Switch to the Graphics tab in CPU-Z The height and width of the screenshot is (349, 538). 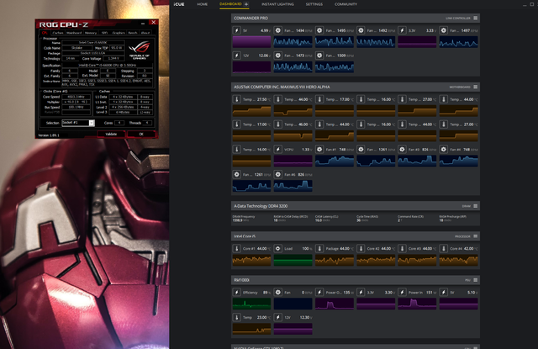[119, 33]
